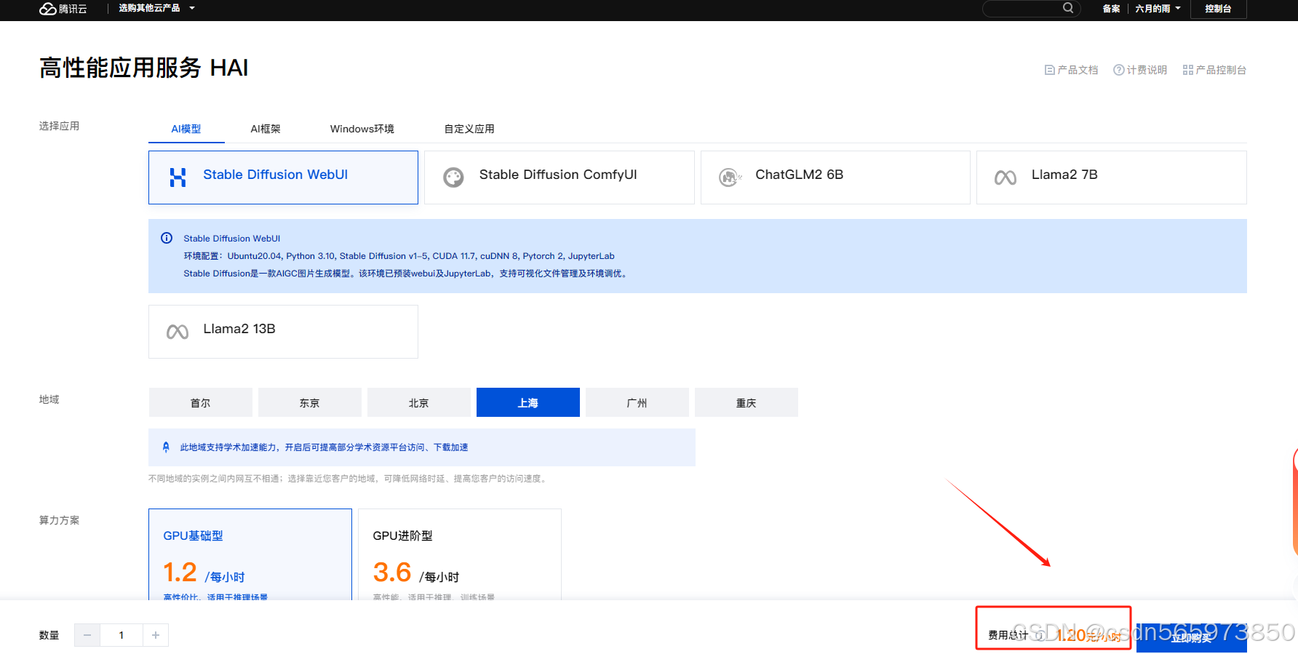Click the search magnifier icon

point(1068,8)
